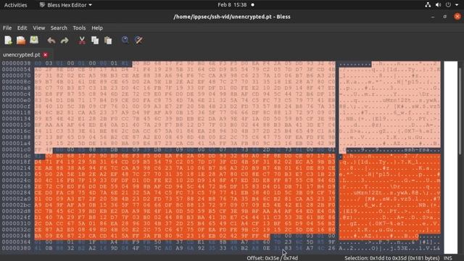
Task: Open Find with the magnifier icon
Action: (125, 40)
